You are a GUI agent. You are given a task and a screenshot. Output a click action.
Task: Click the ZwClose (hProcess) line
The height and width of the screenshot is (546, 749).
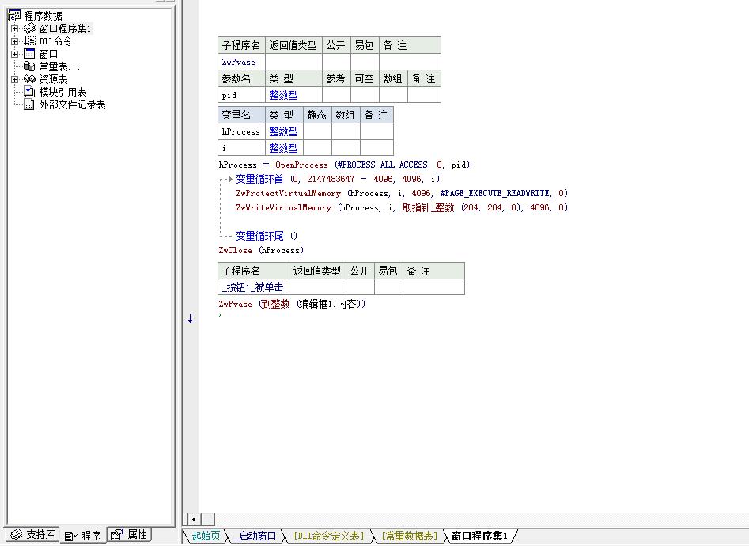click(261, 250)
